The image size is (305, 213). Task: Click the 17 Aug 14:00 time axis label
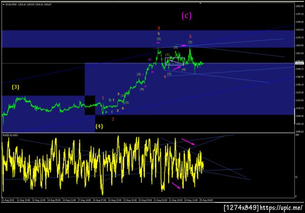(x=84, y=200)
